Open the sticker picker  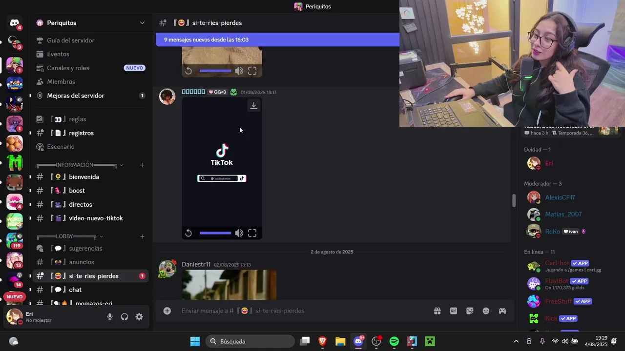[x=470, y=311]
